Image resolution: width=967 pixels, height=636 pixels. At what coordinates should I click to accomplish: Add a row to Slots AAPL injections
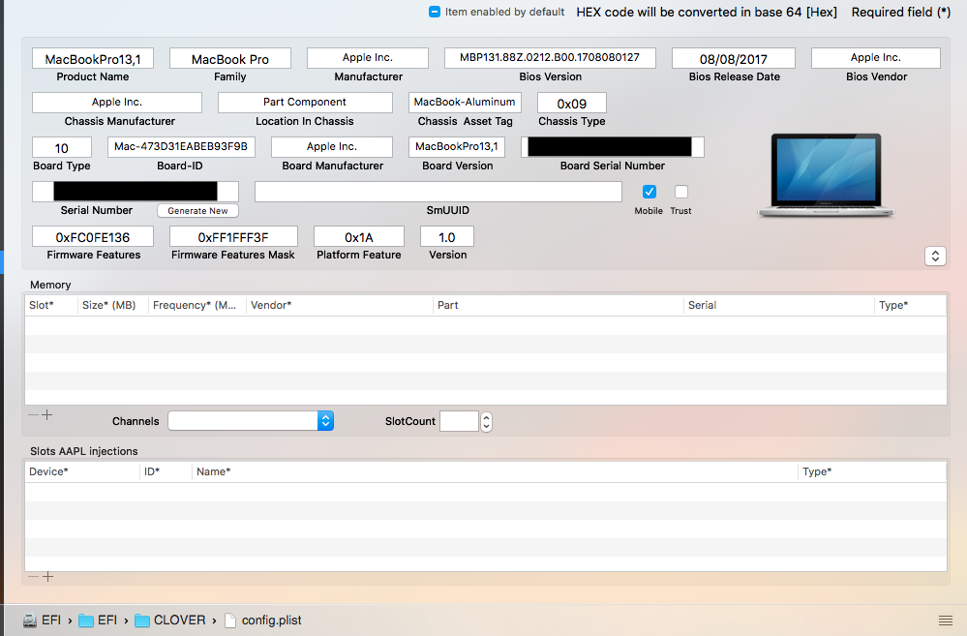pyautogui.click(x=47, y=576)
